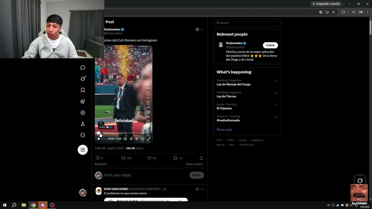Click the rocket icon in sidebar
Viewport: 372px width, 209px height.
coord(83,102)
